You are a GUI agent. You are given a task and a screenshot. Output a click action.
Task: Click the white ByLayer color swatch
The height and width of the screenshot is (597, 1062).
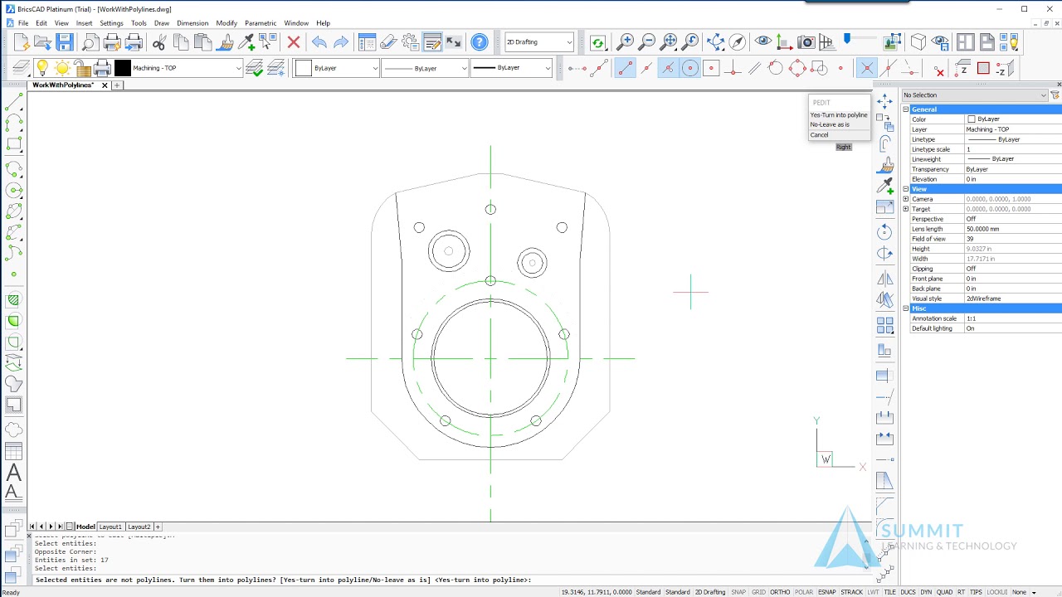(x=304, y=68)
